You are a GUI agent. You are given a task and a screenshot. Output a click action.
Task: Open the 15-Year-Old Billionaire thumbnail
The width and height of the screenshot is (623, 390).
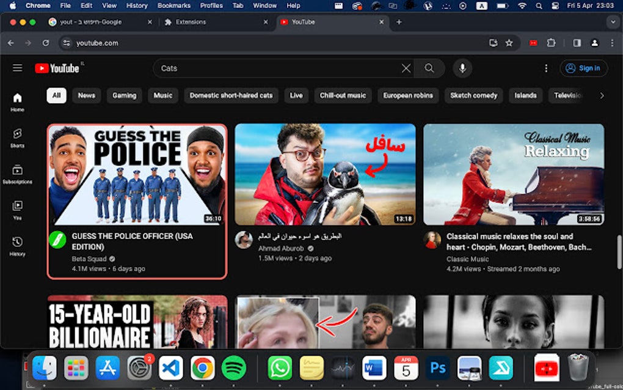click(x=137, y=322)
